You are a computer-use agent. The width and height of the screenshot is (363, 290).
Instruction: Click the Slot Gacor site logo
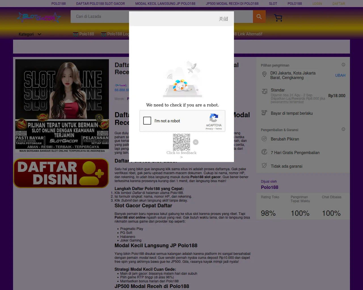[39, 18]
